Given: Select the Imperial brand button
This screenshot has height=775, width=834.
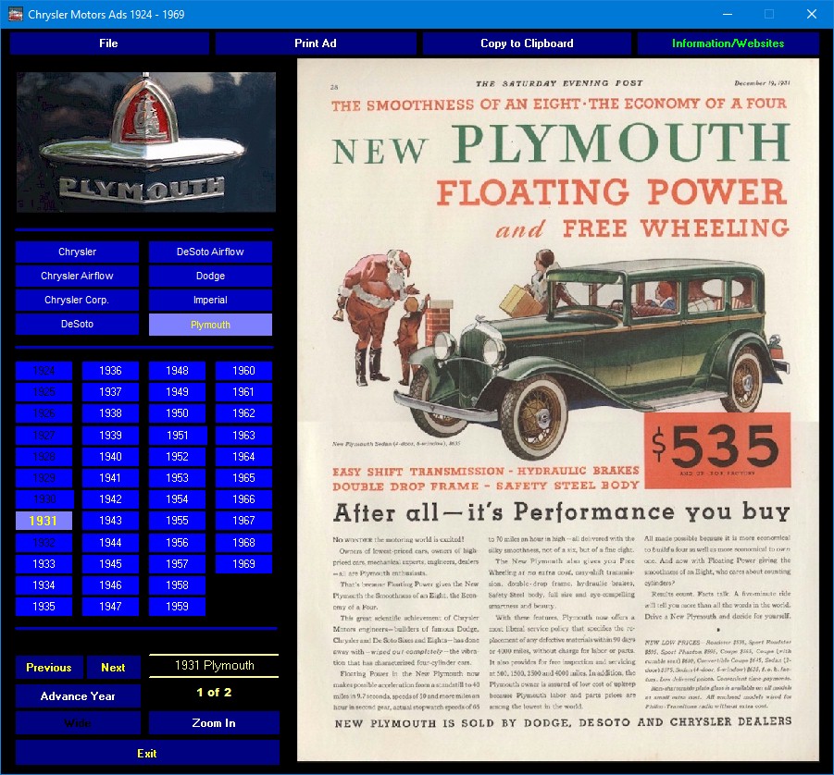Looking at the screenshot, I should click(x=210, y=300).
